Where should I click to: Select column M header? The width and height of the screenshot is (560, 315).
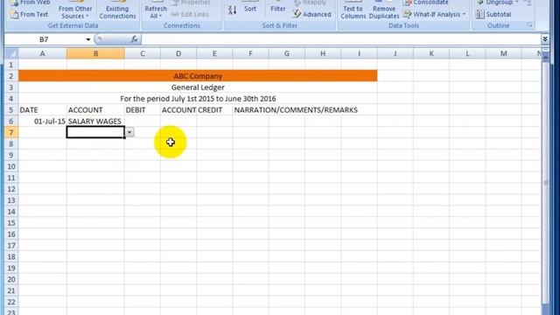(503, 53)
